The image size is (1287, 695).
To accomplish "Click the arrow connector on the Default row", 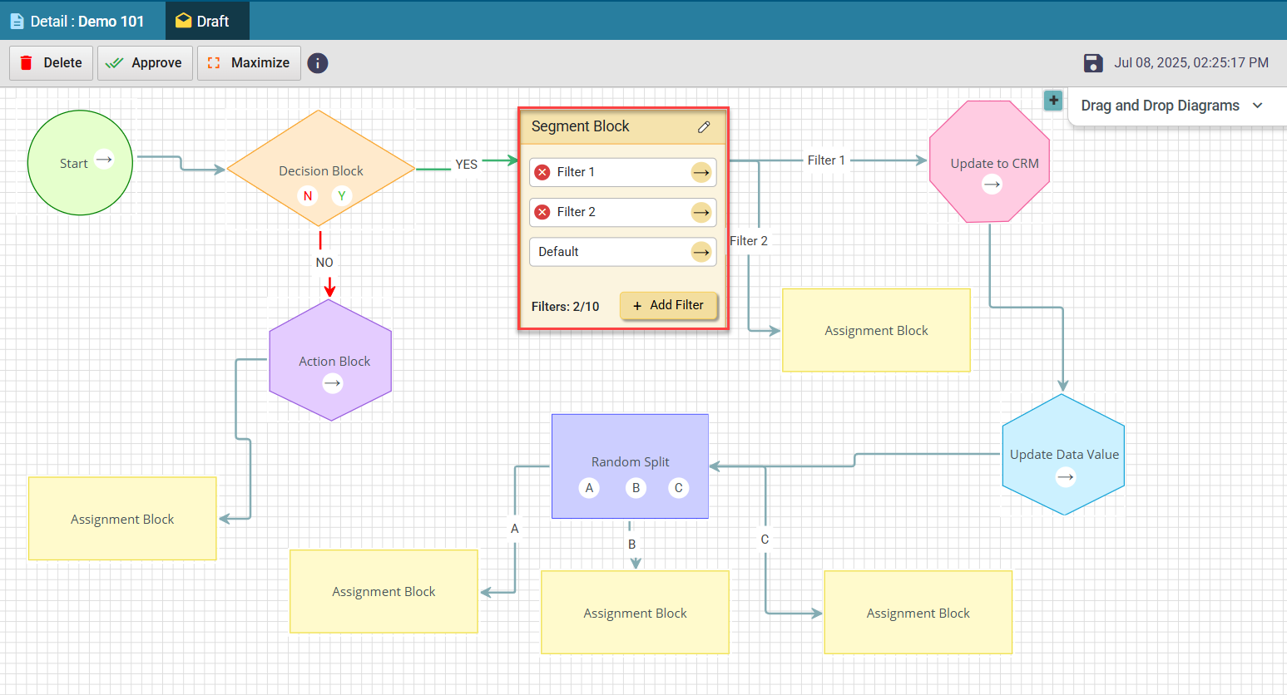I will pyautogui.click(x=701, y=252).
